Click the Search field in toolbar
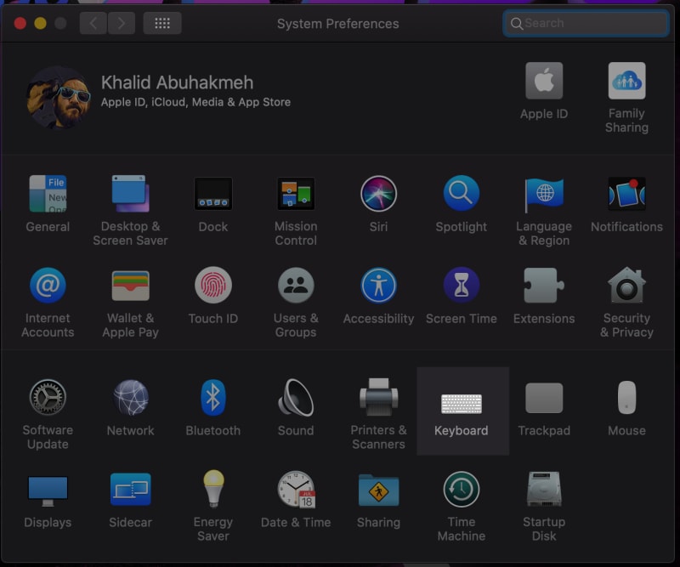Viewport: 680px width, 567px height. coord(586,24)
